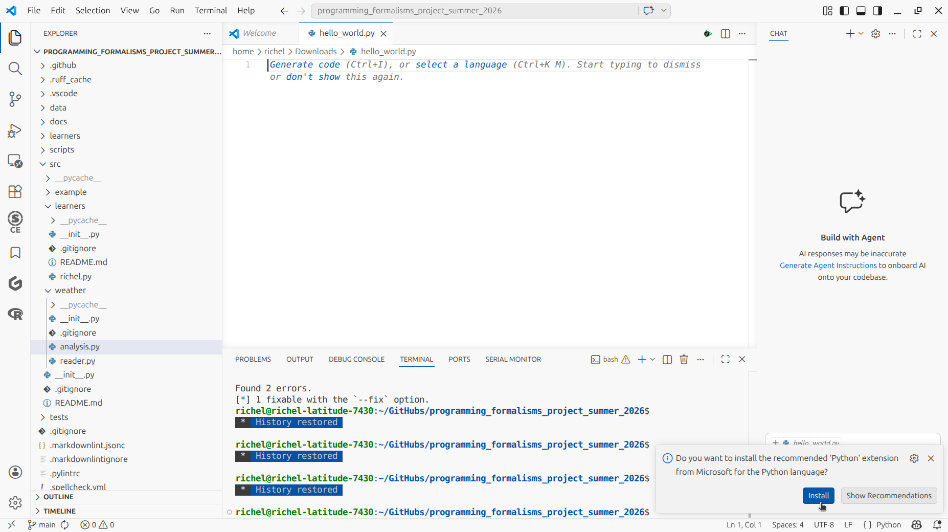Viewport: 948px width, 532px height.
Task: Open the Bookmarks view icon
Action: [15, 253]
